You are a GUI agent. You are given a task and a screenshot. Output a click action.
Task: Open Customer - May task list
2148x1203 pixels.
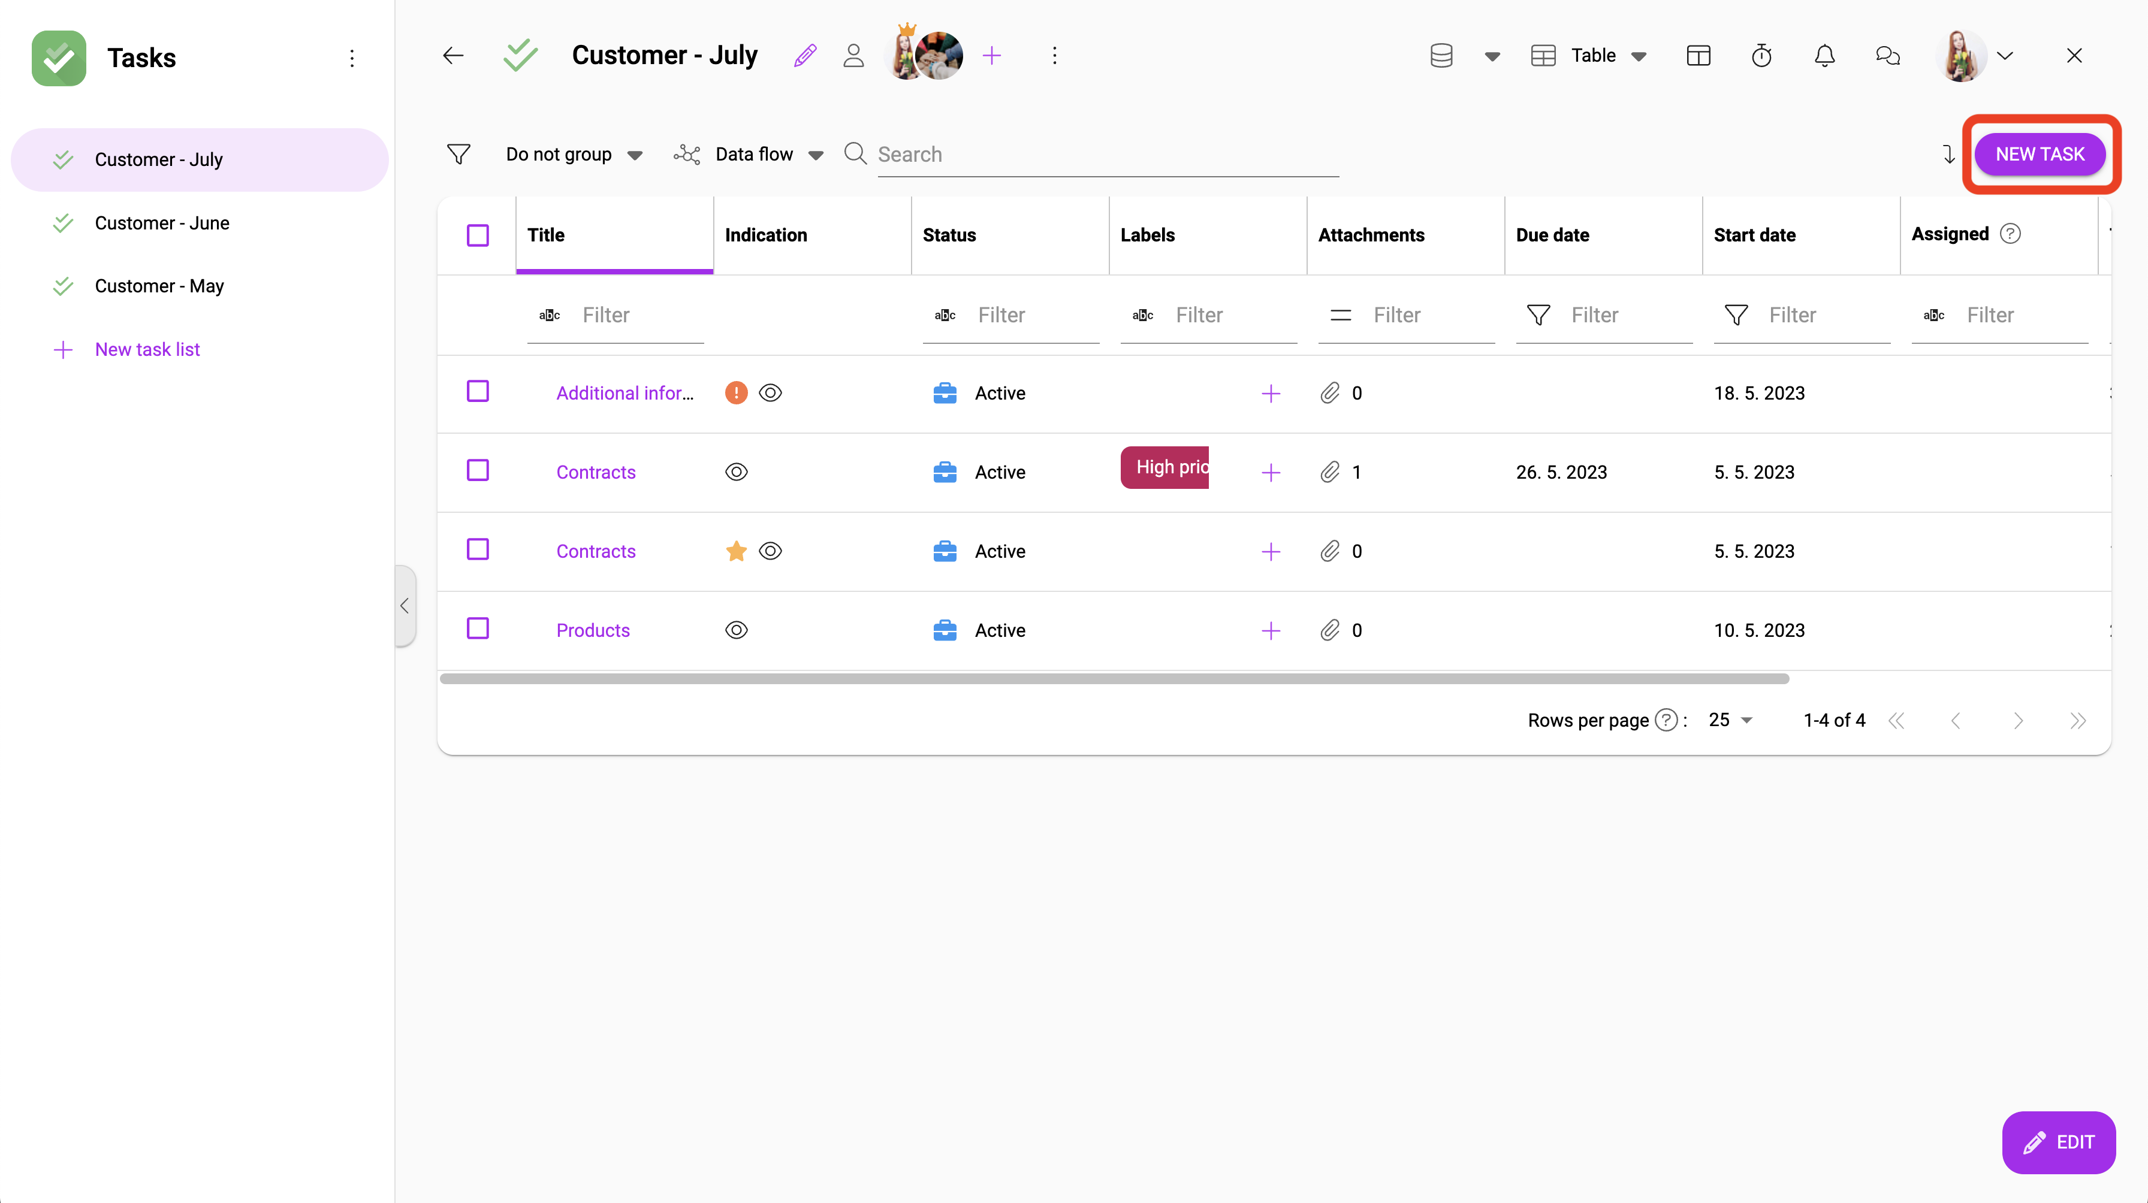click(x=200, y=286)
